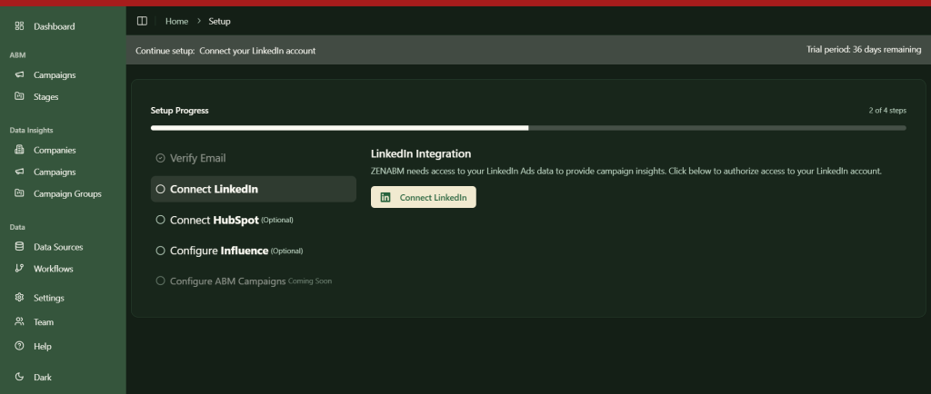Click the Setup breadcrumb

[219, 21]
